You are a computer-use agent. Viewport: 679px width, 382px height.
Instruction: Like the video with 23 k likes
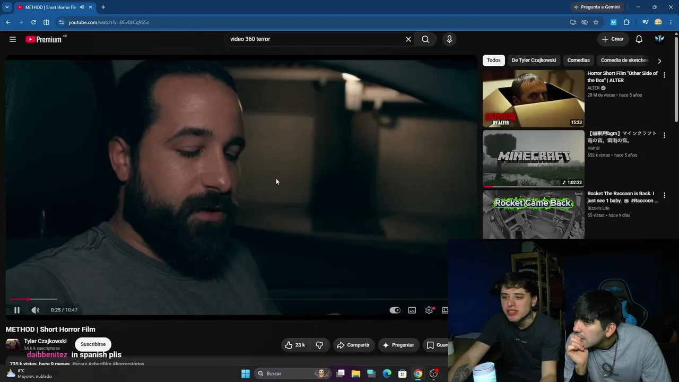(x=295, y=345)
